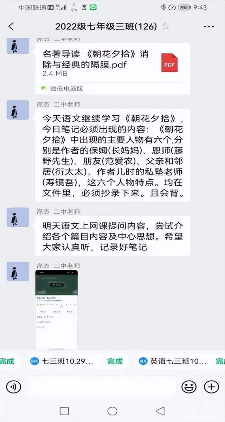225x422 pixels.
Task: Tap the Android home circle button
Action: pyautogui.click(x=112, y=411)
